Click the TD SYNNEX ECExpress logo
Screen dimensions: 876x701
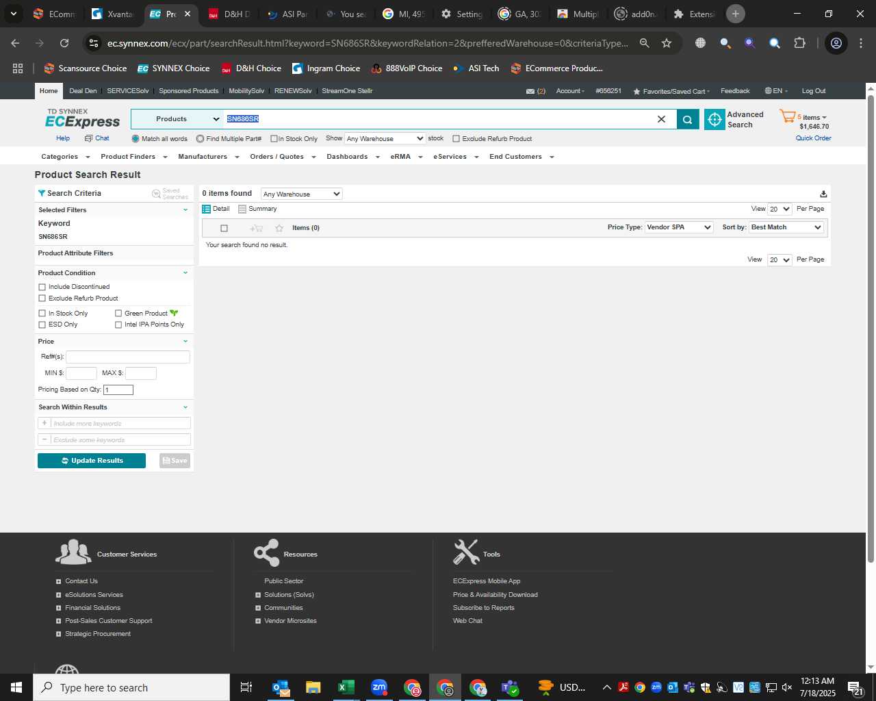click(82, 118)
